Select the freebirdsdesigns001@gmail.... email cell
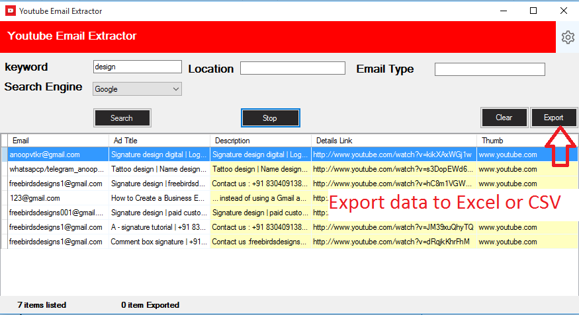This screenshot has width=579, height=315. pyautogui.click(x=58, y=213)
